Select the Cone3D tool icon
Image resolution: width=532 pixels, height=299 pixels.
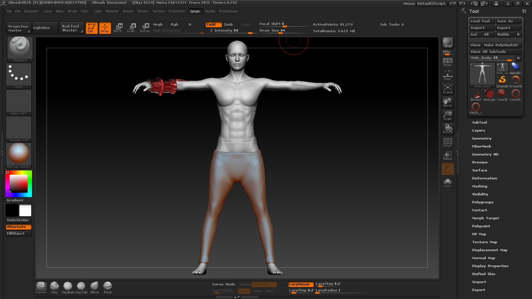pos(502,95)
